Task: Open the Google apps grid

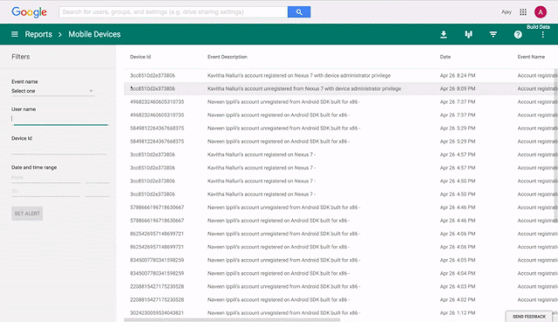Action: coord(523,12)
